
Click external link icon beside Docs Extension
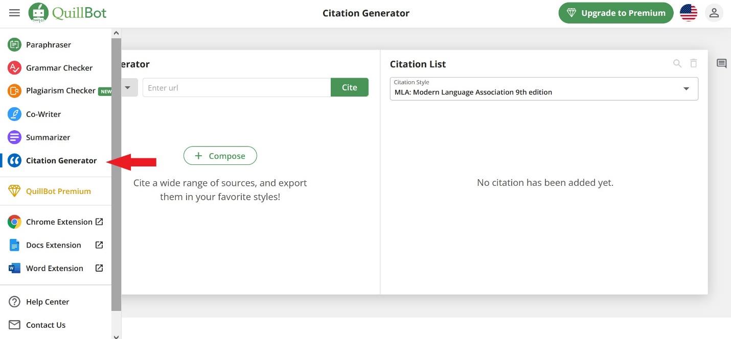(x=100, y=245)
